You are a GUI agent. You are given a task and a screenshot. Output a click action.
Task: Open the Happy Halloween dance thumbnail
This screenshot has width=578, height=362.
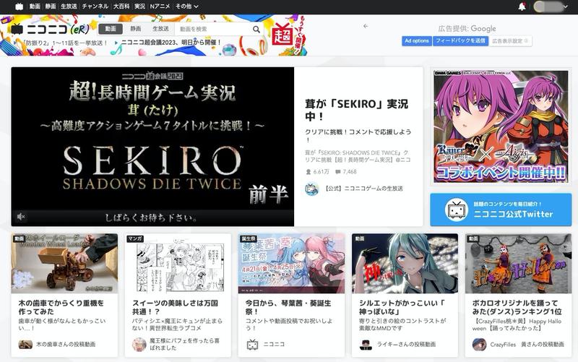[518, 264]
